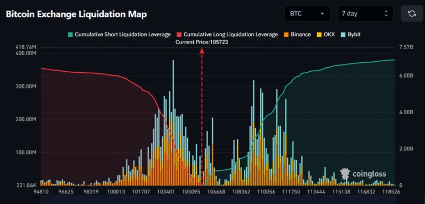Viewport: 425px width, 204px height.
Task: Click the yellow OKX legend swatch
Action: coord(319,35)
